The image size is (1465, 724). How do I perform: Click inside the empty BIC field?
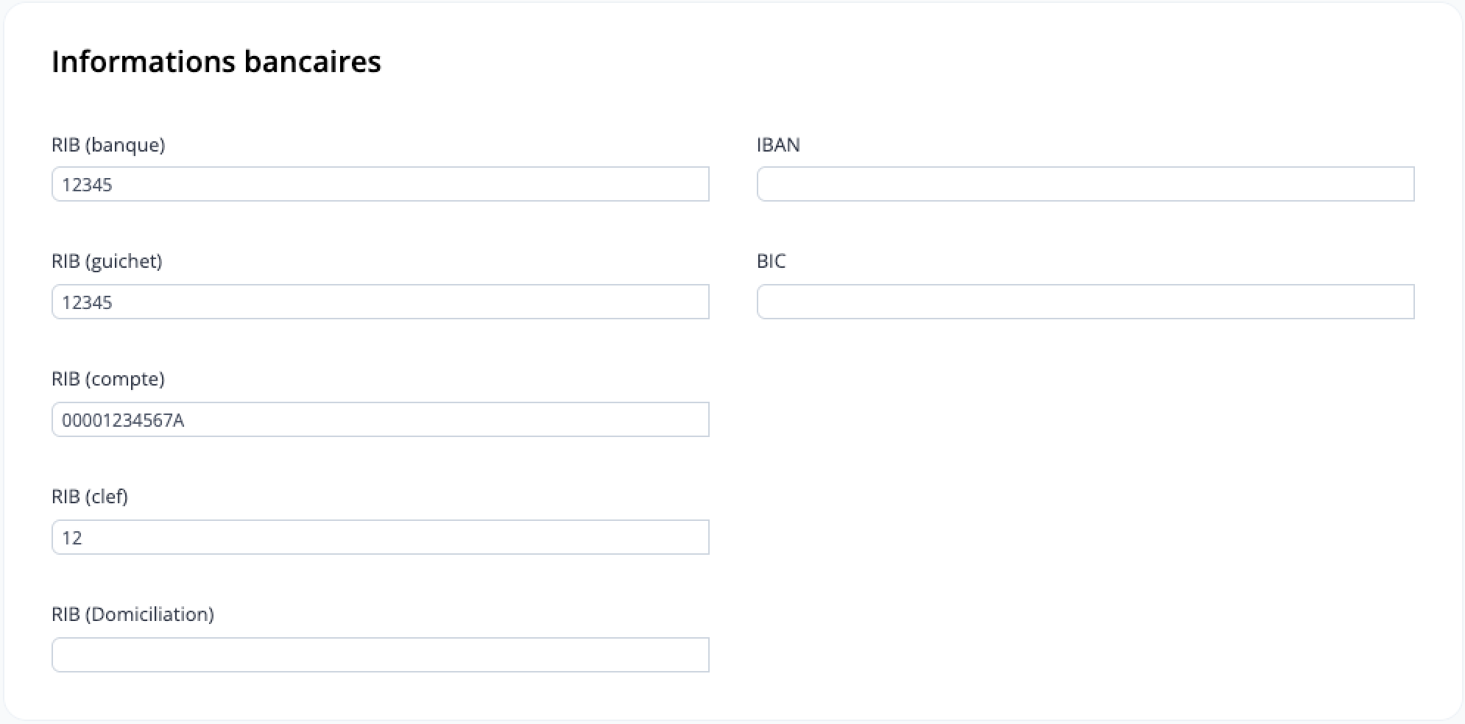1085,302
